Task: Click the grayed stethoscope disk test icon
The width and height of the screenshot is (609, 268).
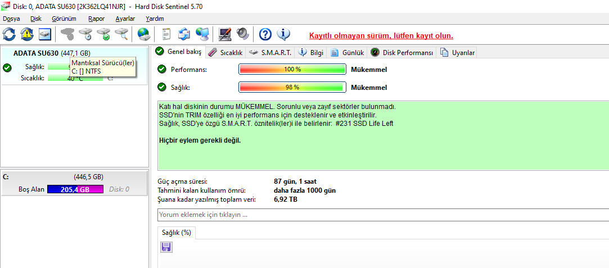Action: (x=67, y=34)
